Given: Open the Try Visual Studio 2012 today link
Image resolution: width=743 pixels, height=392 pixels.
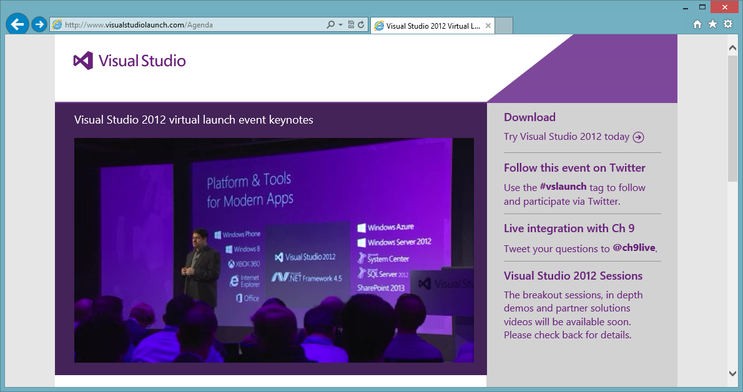Looking at the screenshot, I should (x=566, y=137).
